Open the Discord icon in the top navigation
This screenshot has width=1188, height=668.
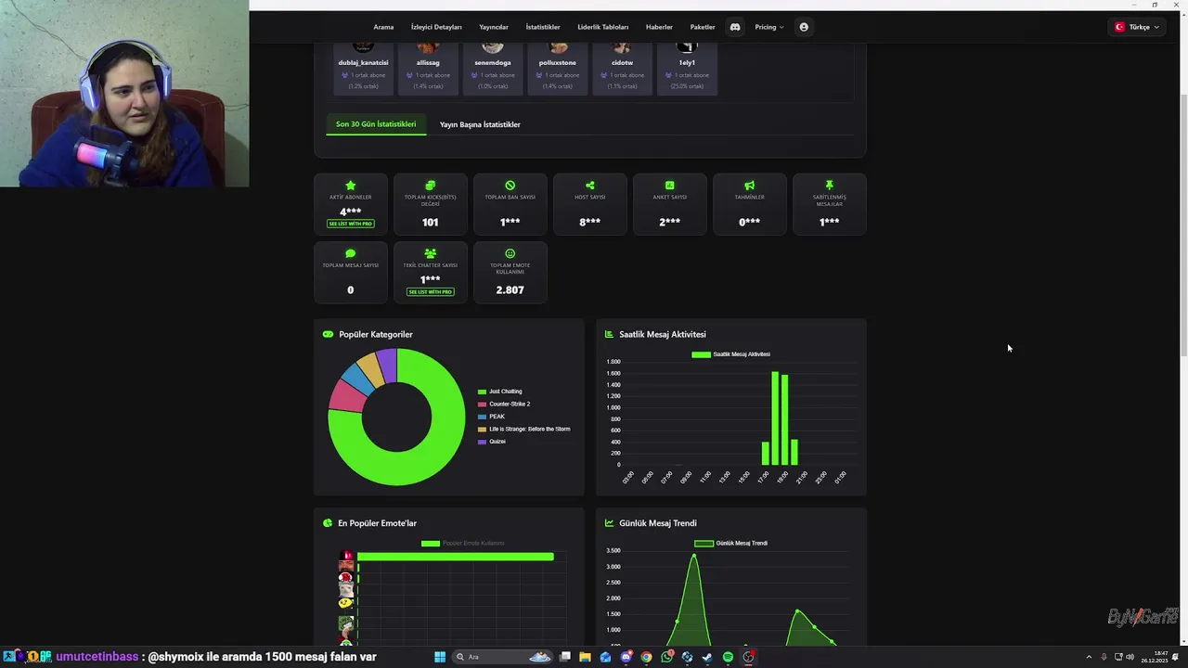point(735,27)
